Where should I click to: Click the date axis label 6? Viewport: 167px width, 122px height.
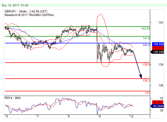tap(7, 116)
